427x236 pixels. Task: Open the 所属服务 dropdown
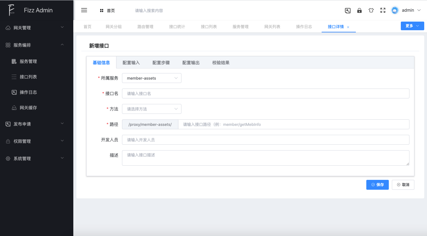point(152,78)
